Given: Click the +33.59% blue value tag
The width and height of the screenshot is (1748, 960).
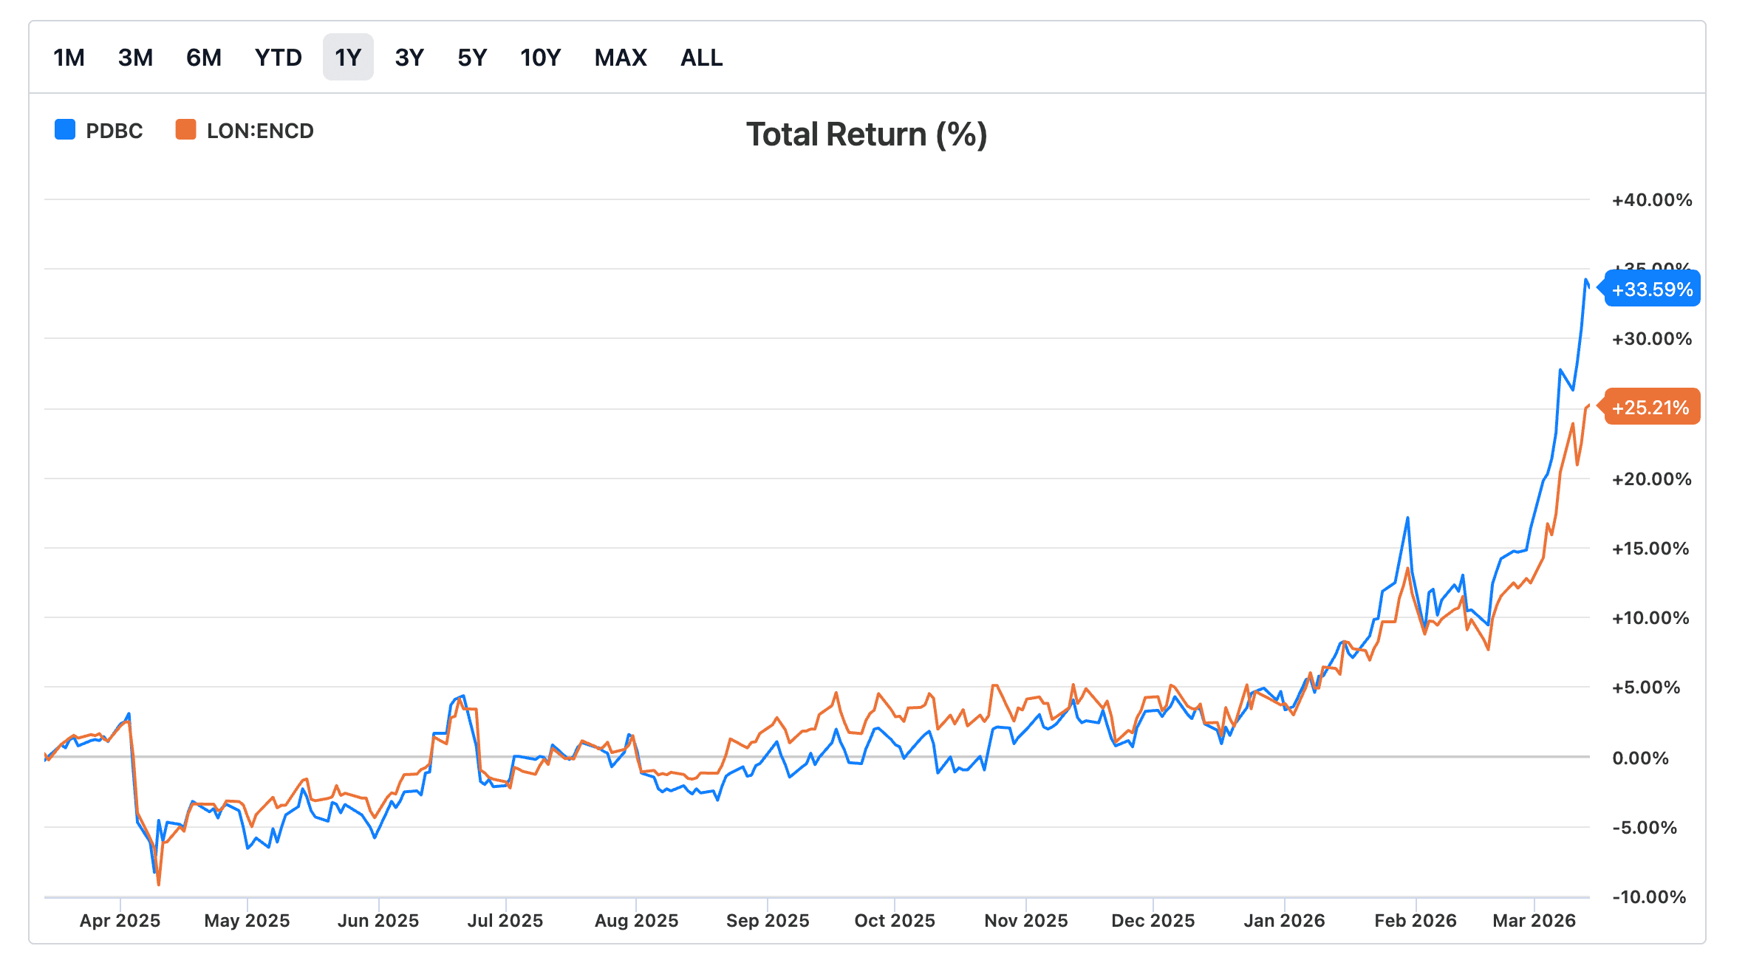Looking at the screenshot, I should pyautogui.click(x=1652, y=289).
